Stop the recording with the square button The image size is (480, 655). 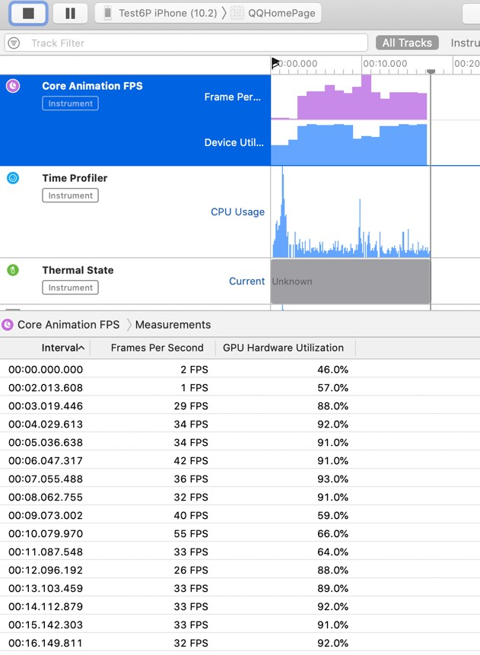(x=28, y=14)
